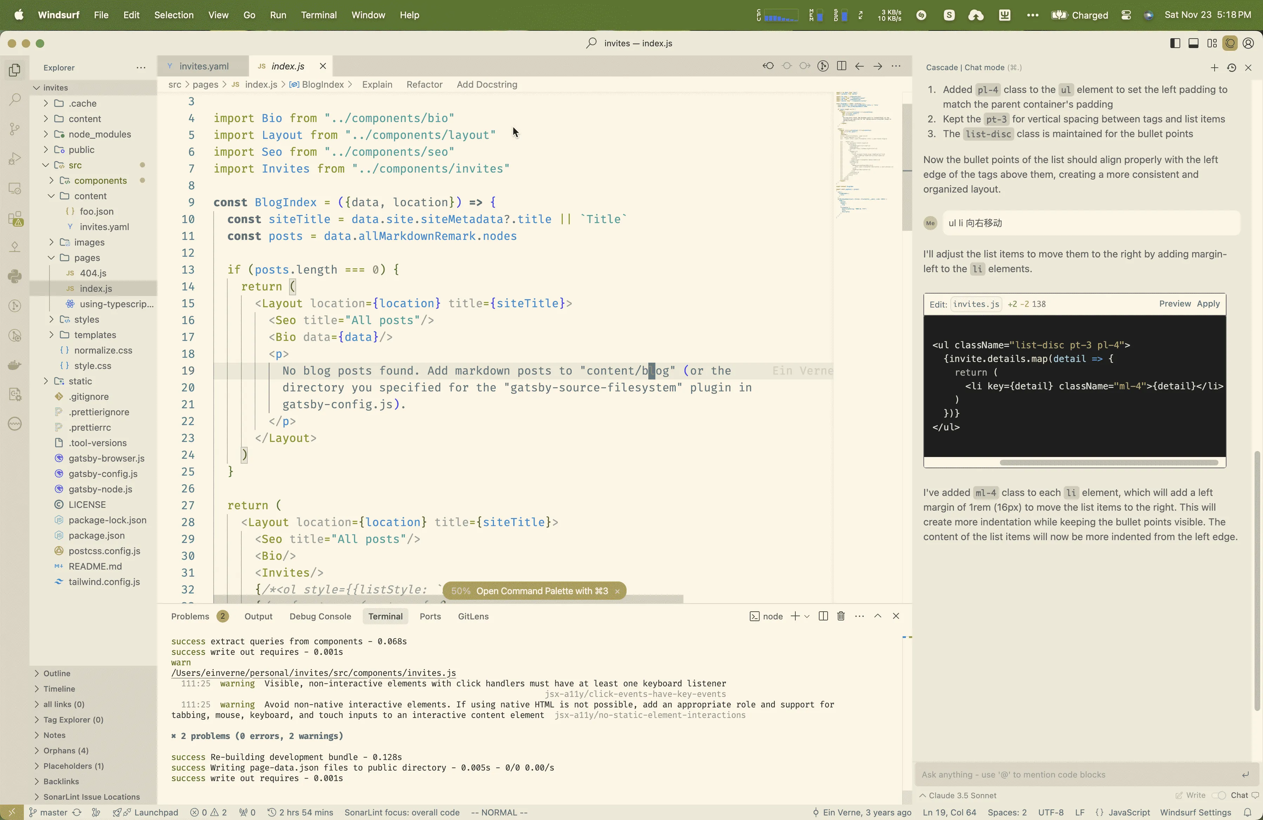Viewport: 1263px width, 820px height.
Task: Open the Run and Debug view
Action: coord(15,159)
